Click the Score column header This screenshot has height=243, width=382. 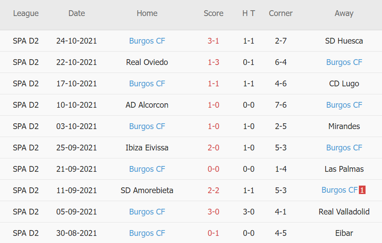tap(213, 13)
